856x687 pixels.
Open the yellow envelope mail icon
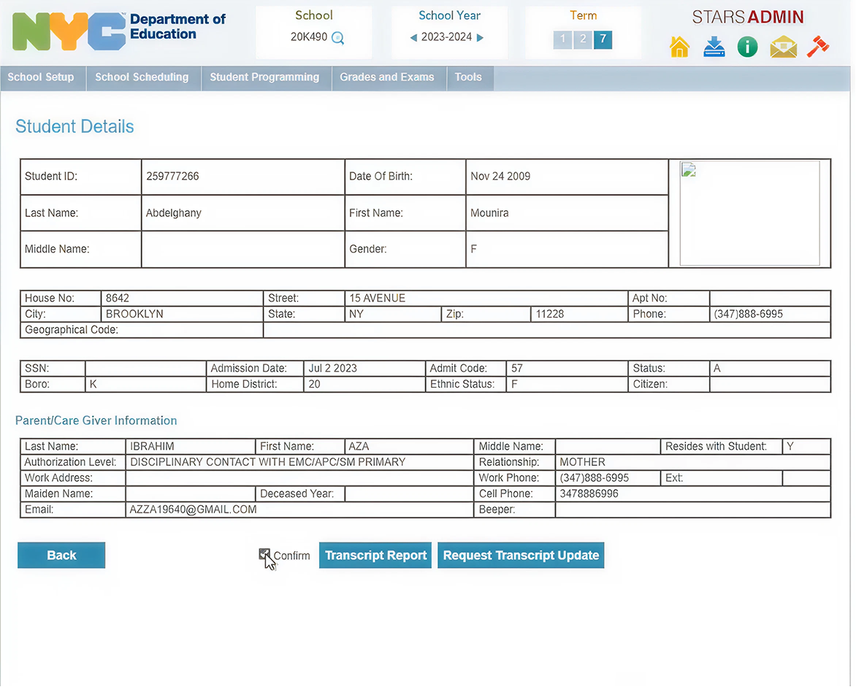(x=783, y=47)
